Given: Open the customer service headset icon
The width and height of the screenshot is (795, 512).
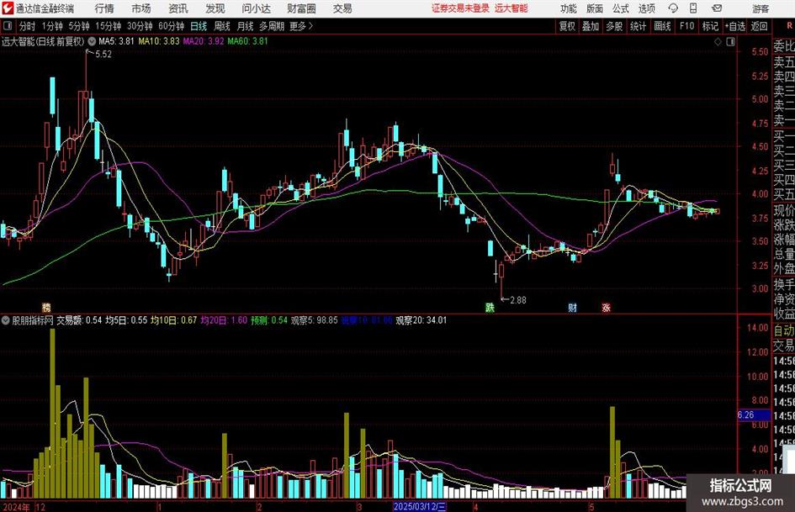Looking at the screenshot, I should pos(673,8).
